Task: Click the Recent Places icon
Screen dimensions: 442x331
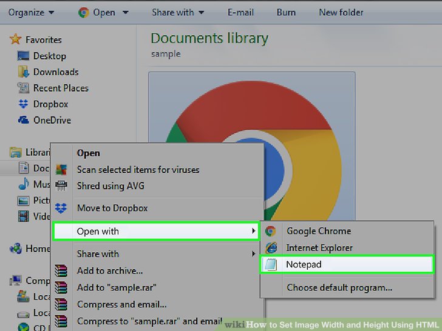Action: click(x=23, y=88)
